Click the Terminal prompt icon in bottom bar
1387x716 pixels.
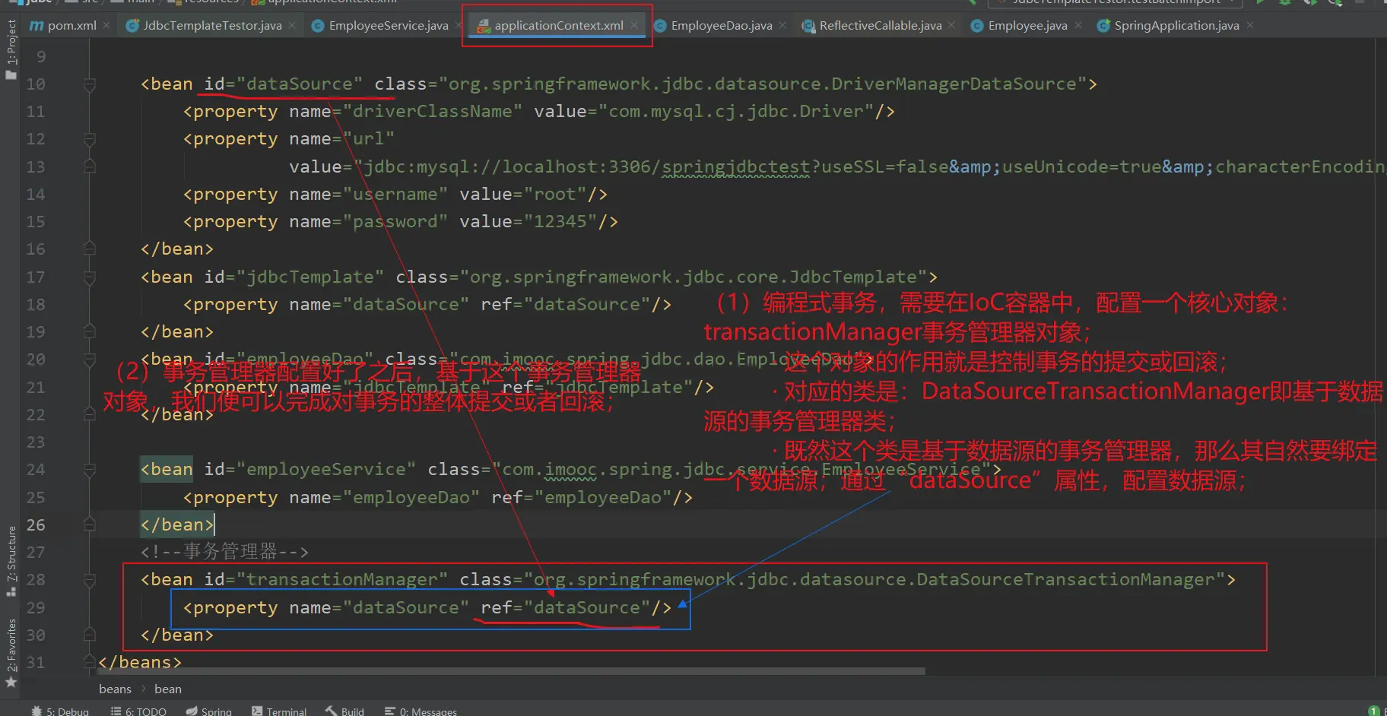[x=257, y=711]
